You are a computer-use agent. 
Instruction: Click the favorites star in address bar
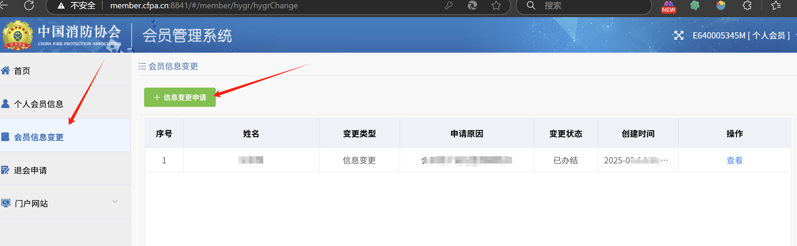click(496, 5)
